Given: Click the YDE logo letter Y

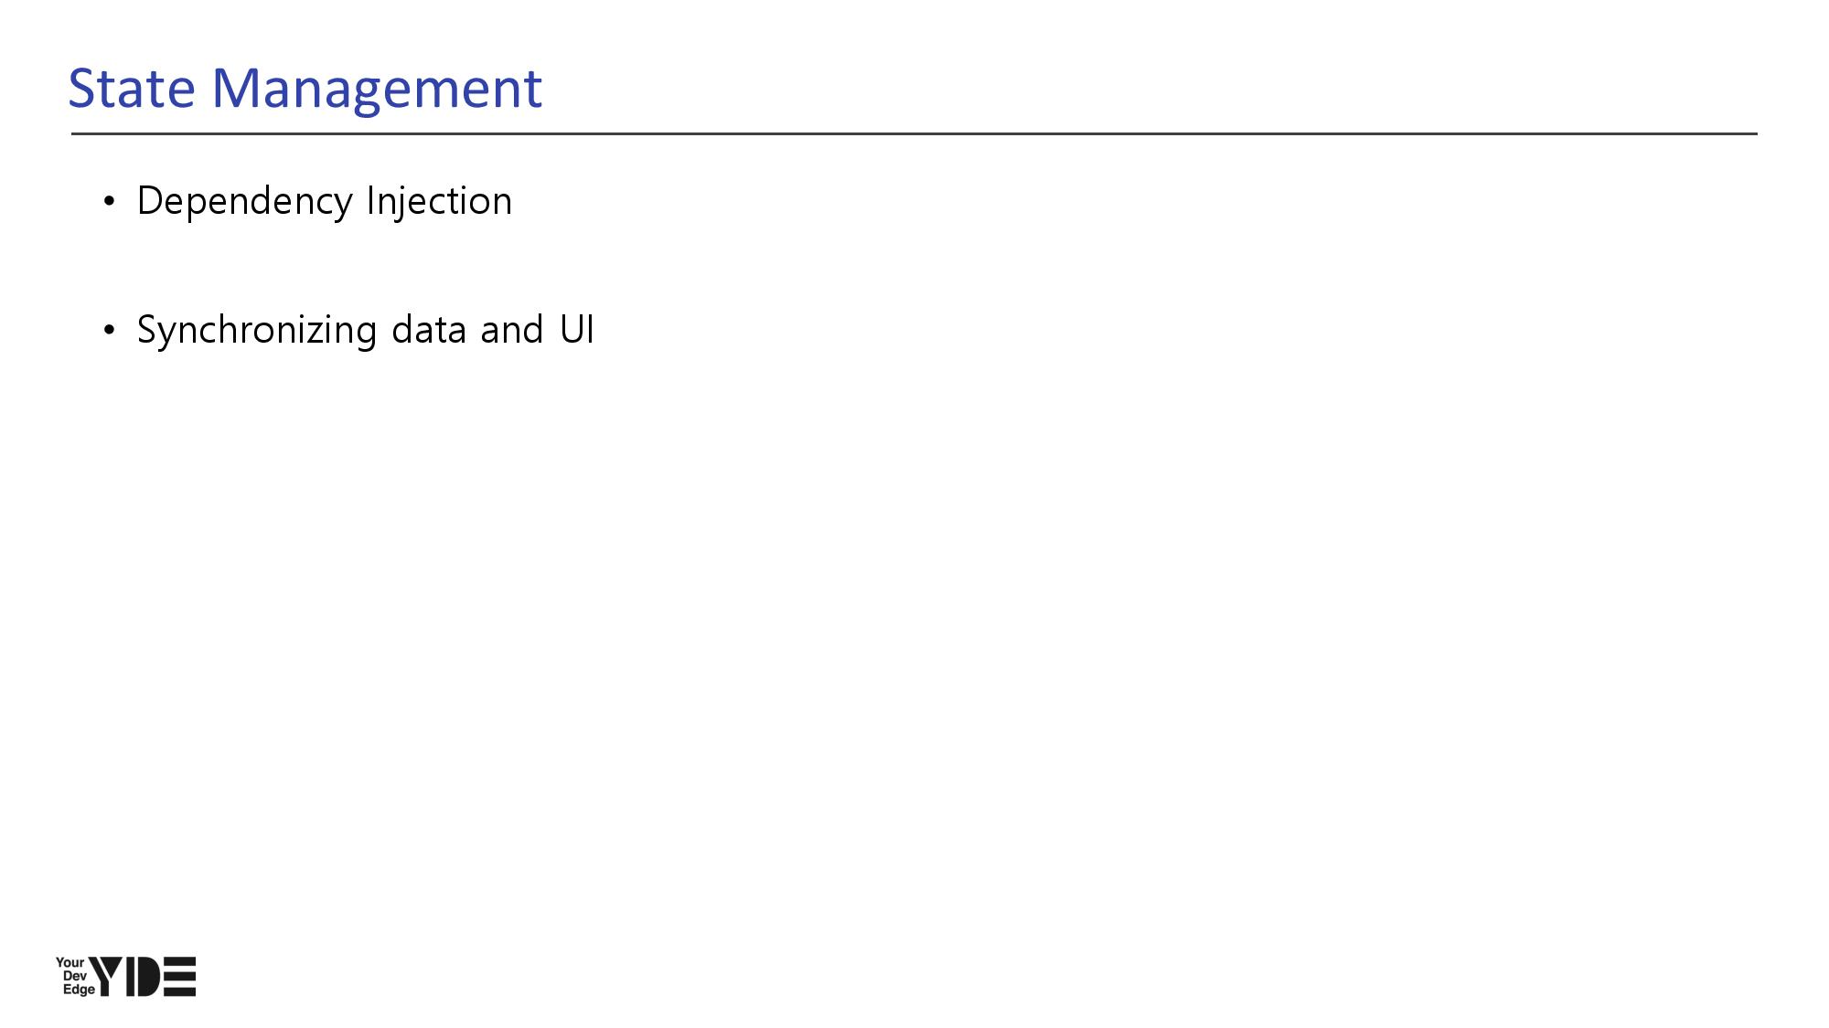Looking at the screenshot, I should click(x=109, y=975).
